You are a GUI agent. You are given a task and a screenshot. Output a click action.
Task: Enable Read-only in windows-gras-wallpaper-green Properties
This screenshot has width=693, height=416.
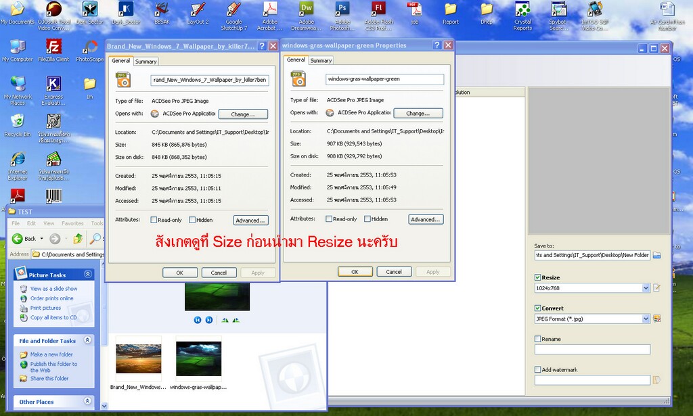329,219
